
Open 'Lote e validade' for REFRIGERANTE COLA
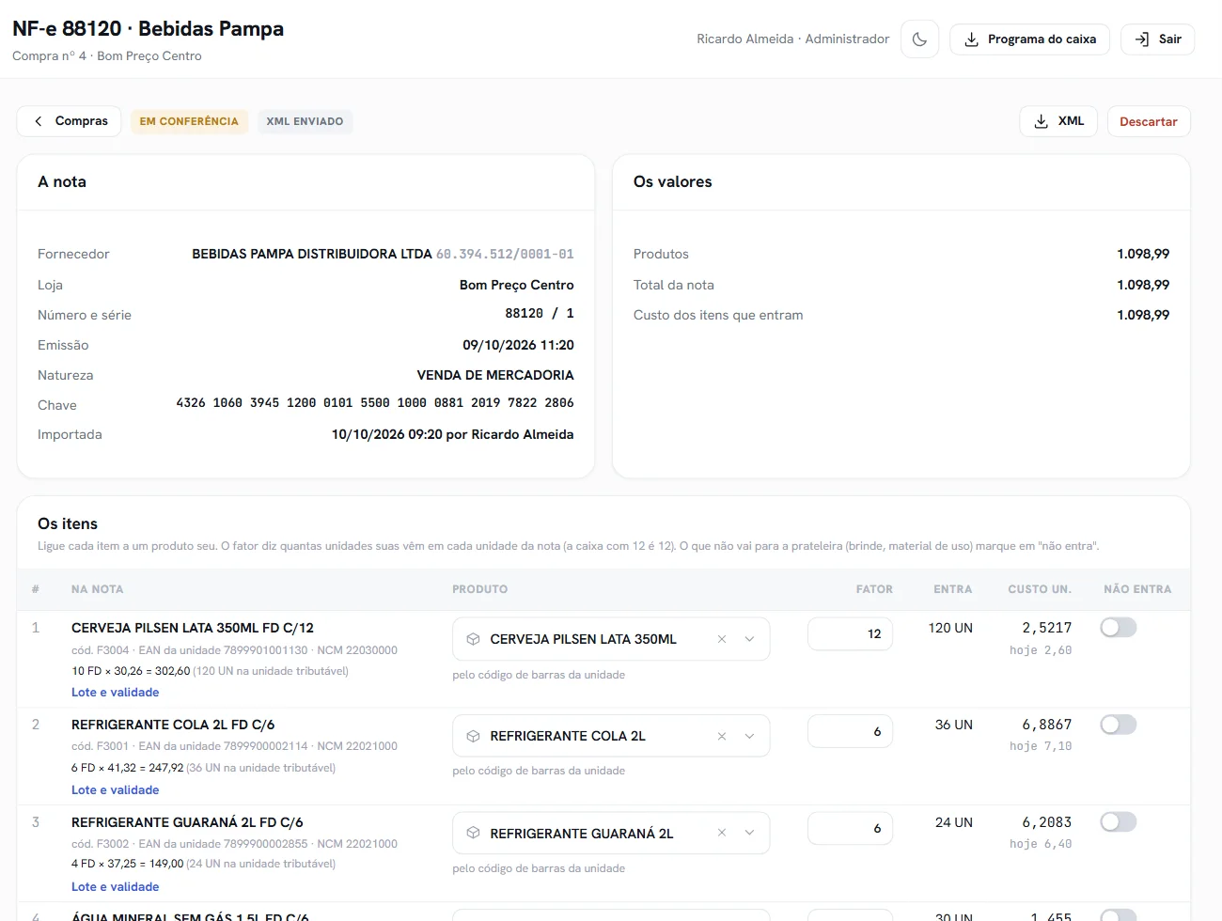(115, 790)
